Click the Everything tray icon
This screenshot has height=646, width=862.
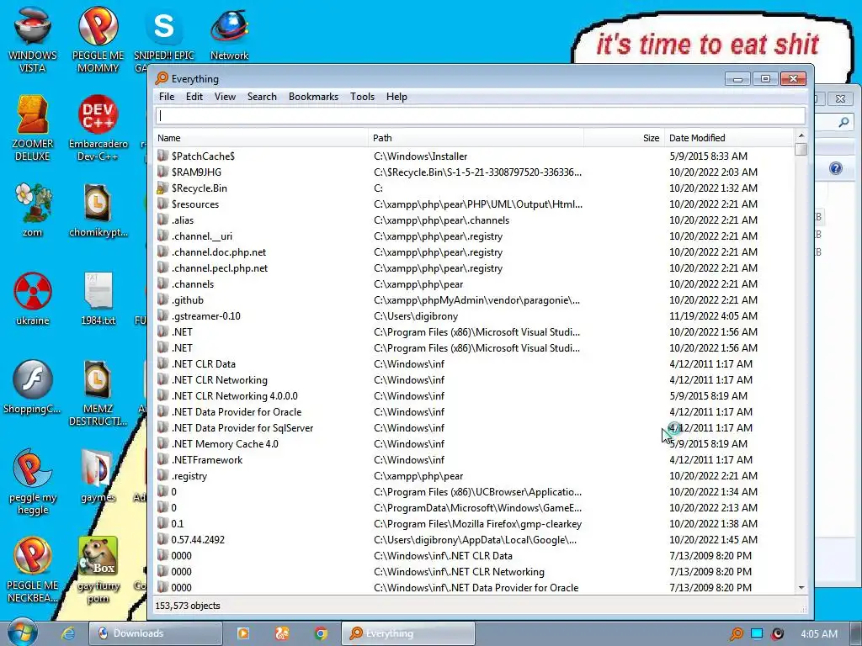[736, 633]
